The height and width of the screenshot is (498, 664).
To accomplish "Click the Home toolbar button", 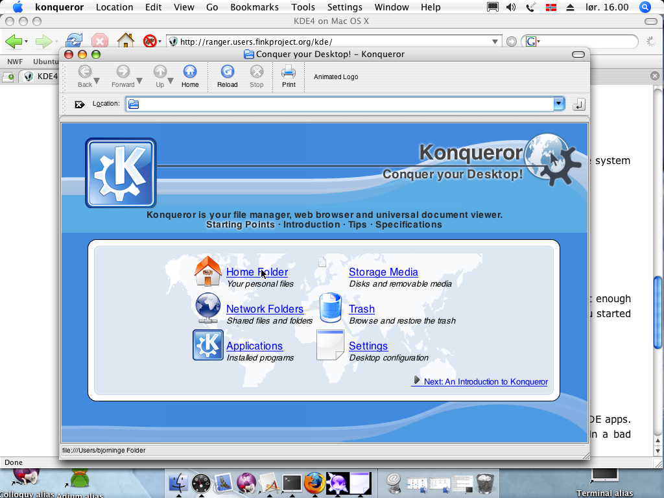I will [190, 77].
